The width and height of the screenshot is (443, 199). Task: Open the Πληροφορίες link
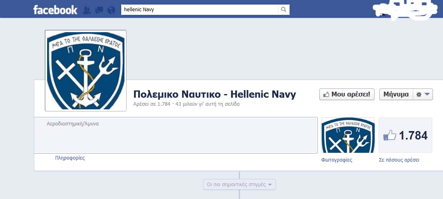point(70,158)
